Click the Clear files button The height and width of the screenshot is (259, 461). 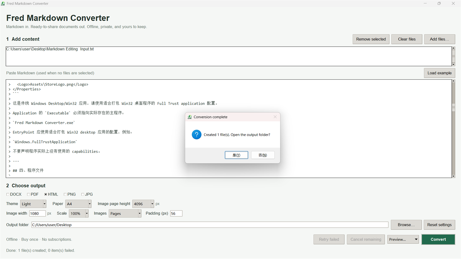407,39
